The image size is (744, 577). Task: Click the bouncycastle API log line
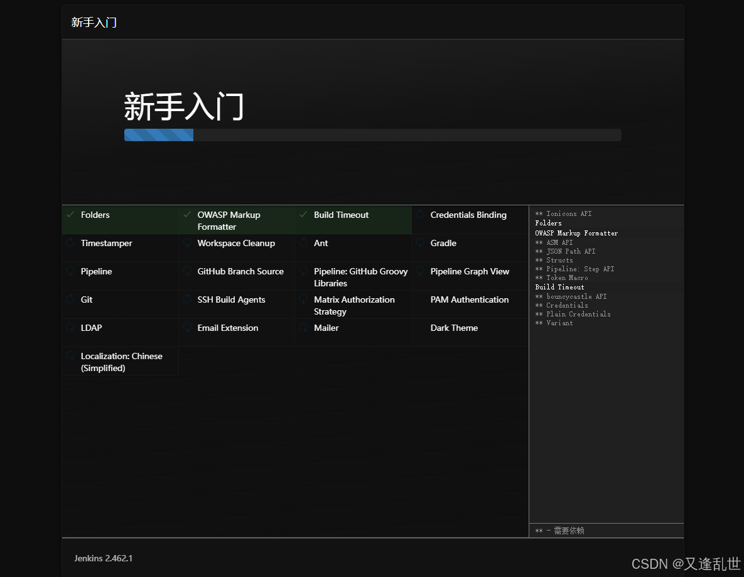point(571,296)
